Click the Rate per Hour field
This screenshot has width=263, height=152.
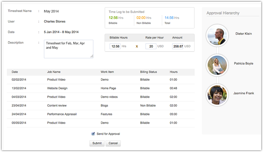(x=151, y=46)
